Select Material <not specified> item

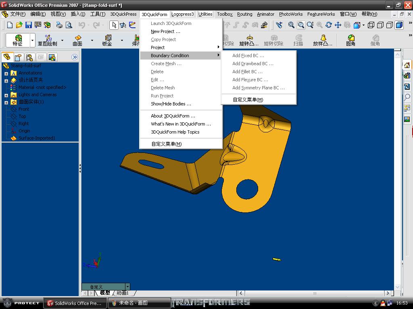[42, 87]
